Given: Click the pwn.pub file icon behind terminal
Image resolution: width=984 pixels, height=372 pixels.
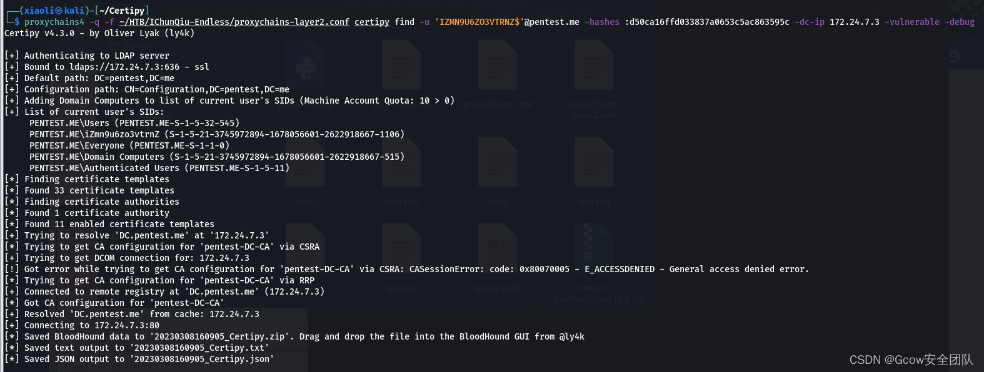Looking at the screenshot, I should [401, 162].
